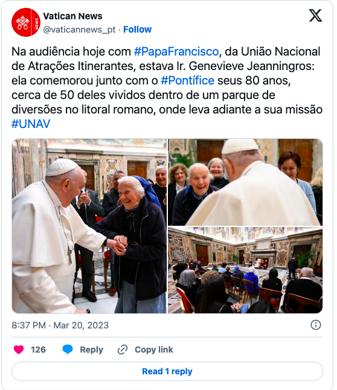Open the #UNAV hashtag
Image resolution: width=337 pixels, height=390 pixels.
coord(31,124)
